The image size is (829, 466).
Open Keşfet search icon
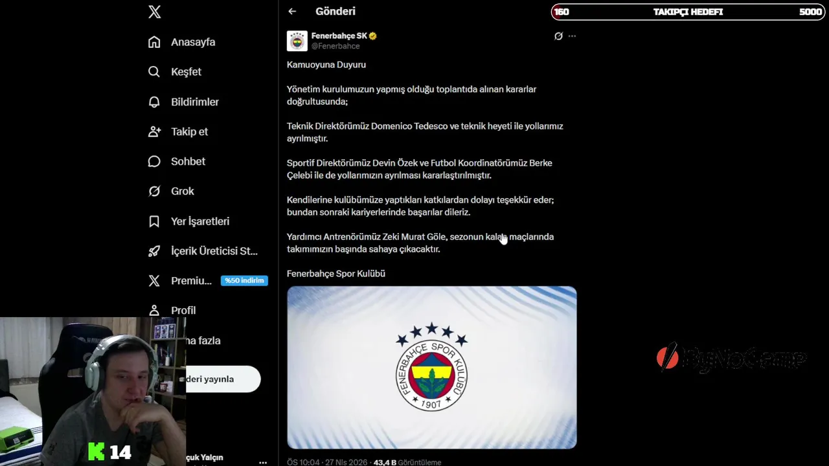(154, 72)
